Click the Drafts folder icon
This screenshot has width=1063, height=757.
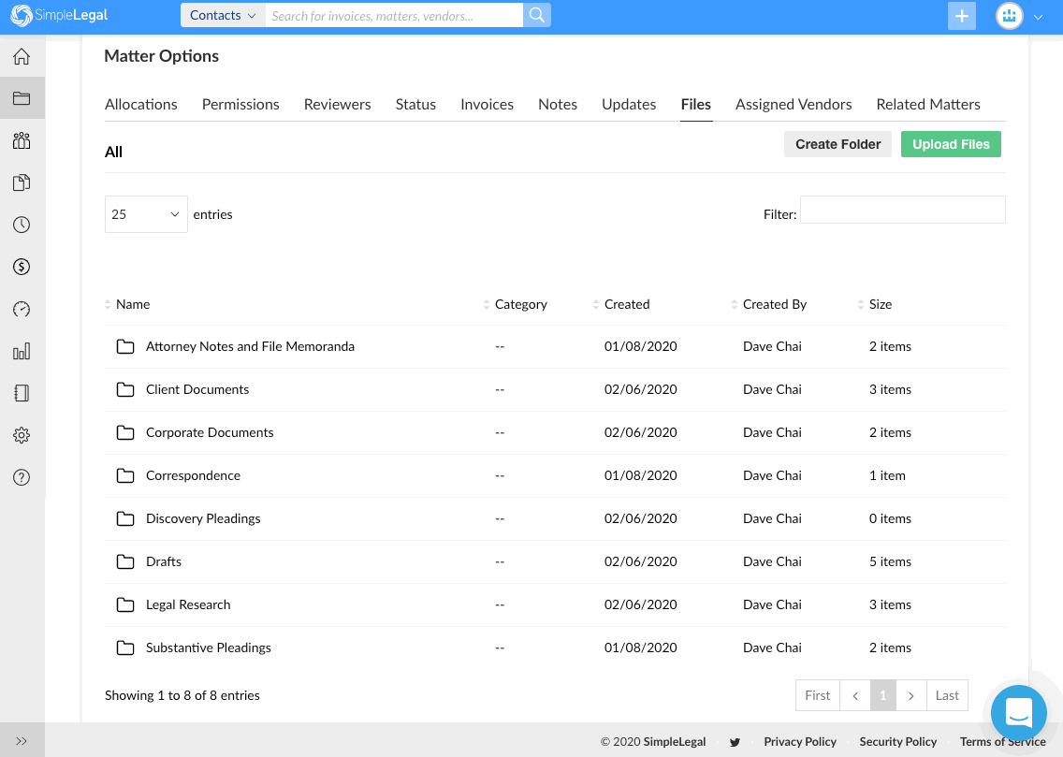tap(125, 561)
